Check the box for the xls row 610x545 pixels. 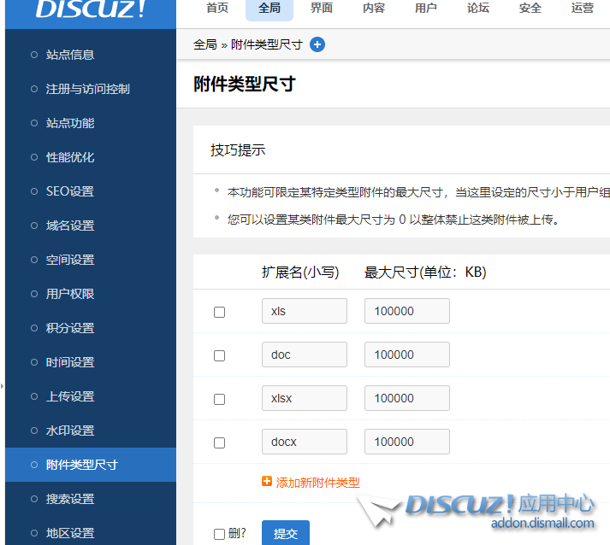pyautogui.click(x=219, y=312)
